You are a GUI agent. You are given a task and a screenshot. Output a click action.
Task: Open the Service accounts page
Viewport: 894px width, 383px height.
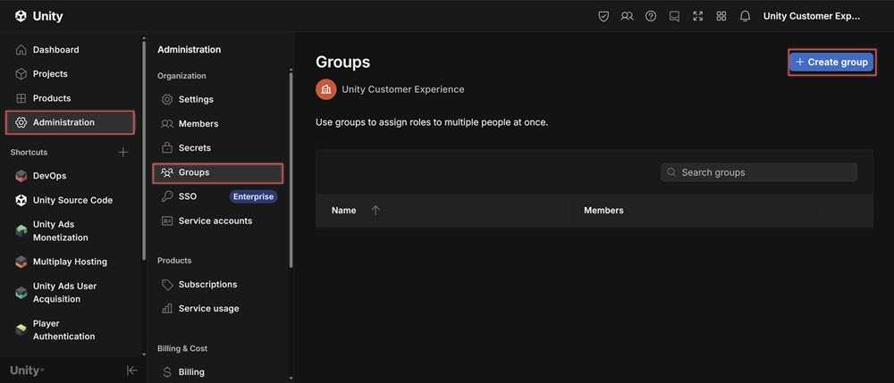tap(215, 221)
